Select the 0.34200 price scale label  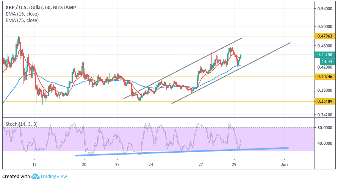pyautogui.click(x=326, y=114)
